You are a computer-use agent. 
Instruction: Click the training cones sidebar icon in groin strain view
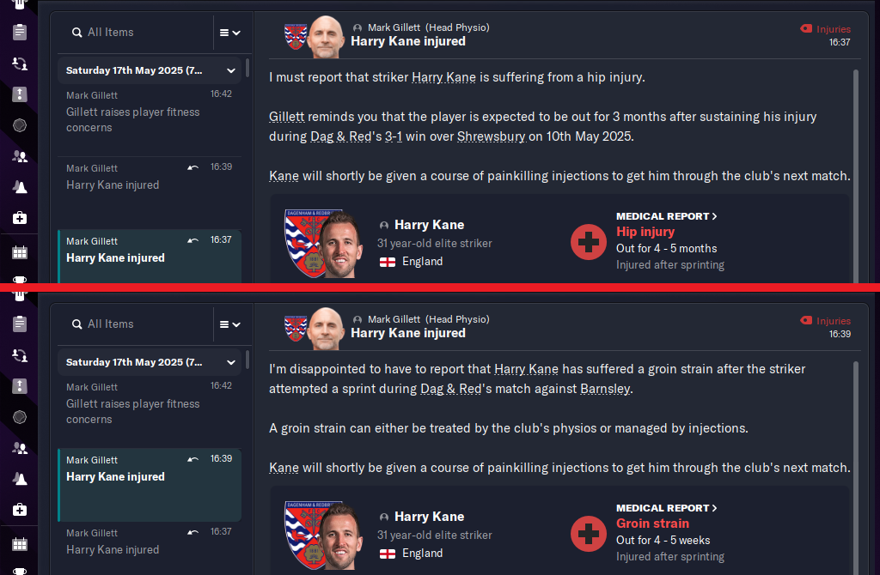[x=20, y=479]
